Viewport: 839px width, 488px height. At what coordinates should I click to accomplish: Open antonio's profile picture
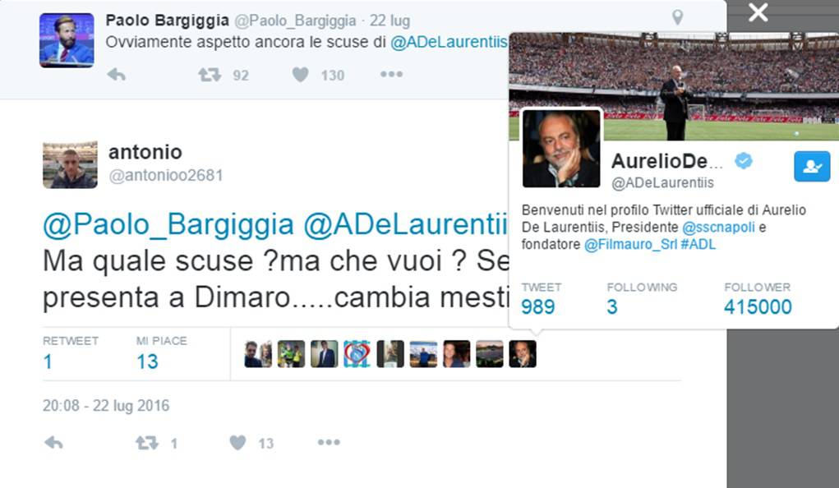[70, 165]
